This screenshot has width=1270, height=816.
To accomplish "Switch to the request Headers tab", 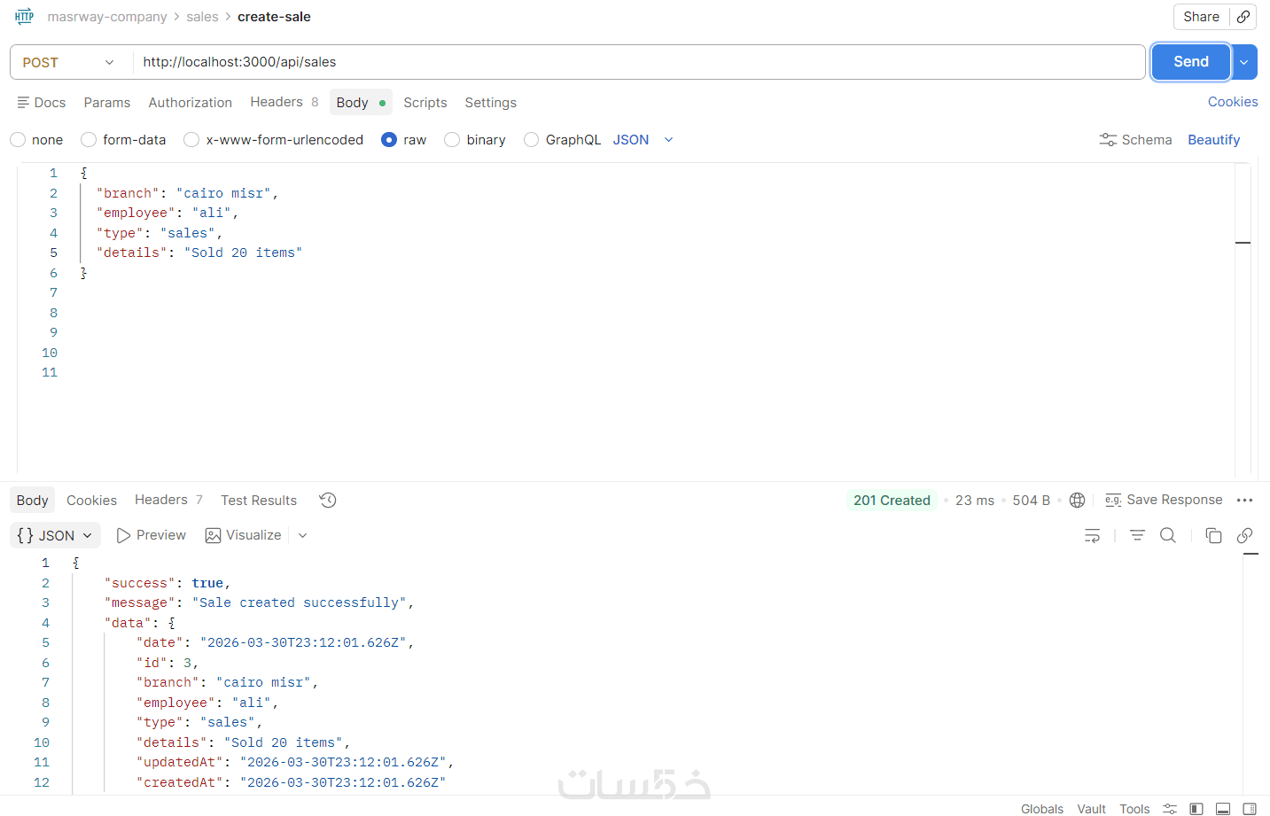I will point(284,103).
